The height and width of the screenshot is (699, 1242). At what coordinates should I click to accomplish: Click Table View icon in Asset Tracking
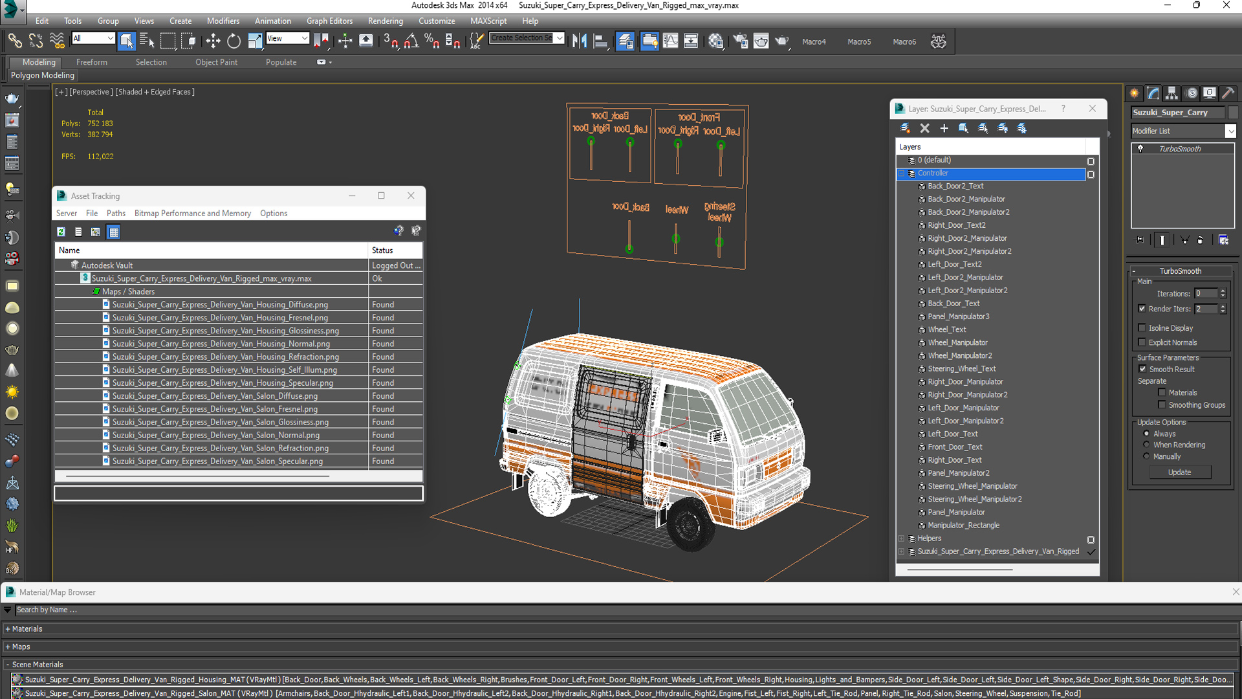pos(114,232)
